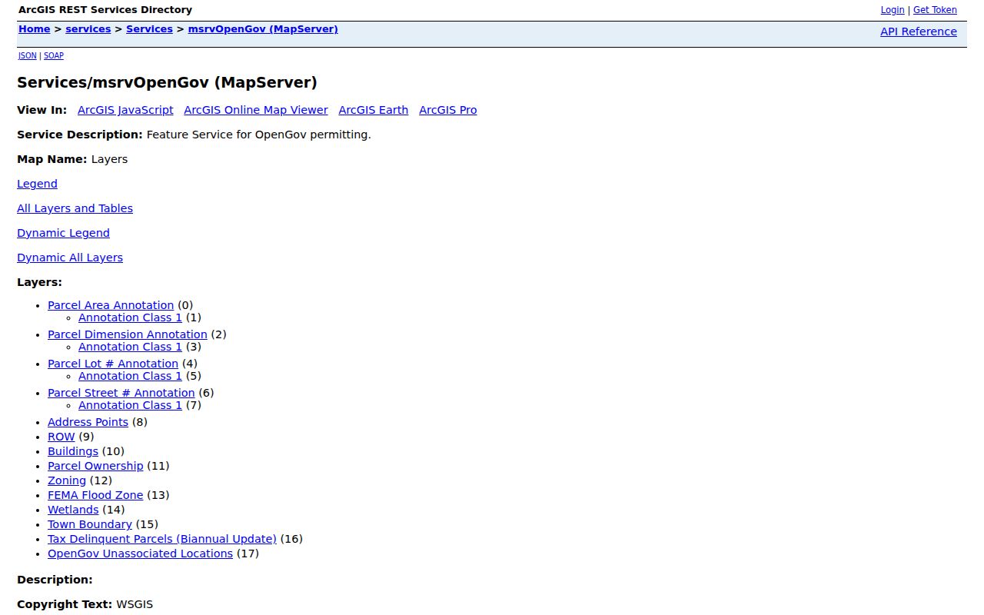Open Annotation Class 1 numbered (5)
The height and width of the screenshot is (615, 984).
tap(130, 376)
